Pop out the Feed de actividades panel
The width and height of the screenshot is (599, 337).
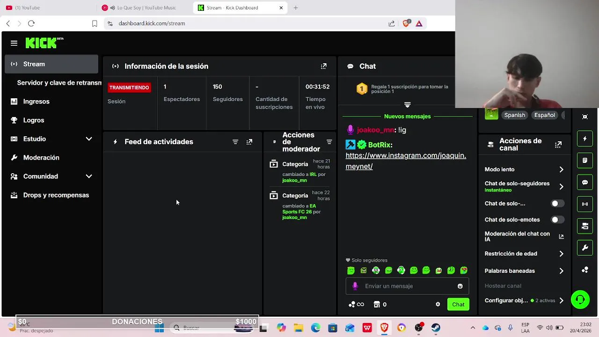[249, 142]
